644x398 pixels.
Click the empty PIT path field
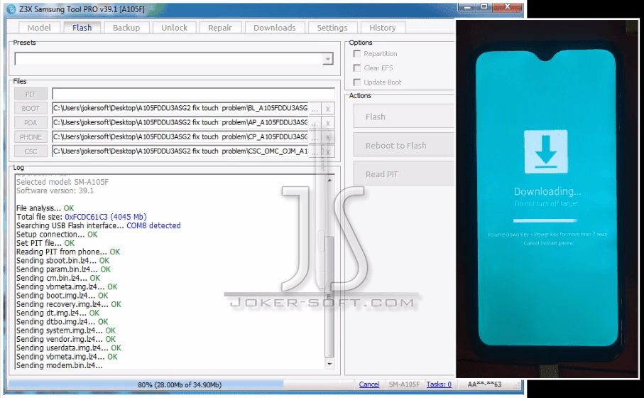pyautogui.click(x=193, y=94)
